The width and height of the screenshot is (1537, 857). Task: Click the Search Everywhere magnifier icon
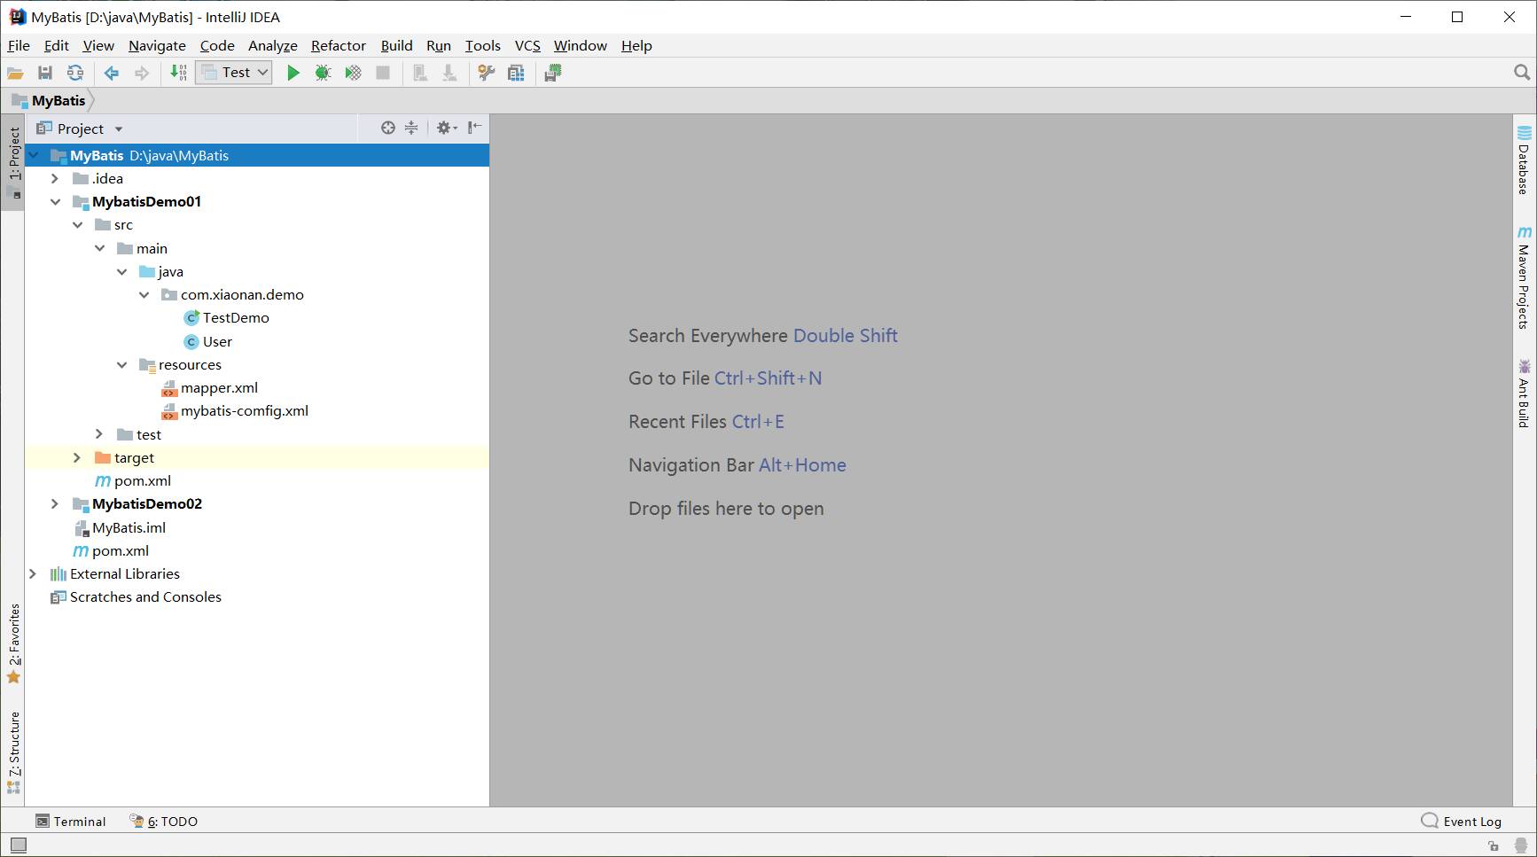click(x=1522, y=73)
